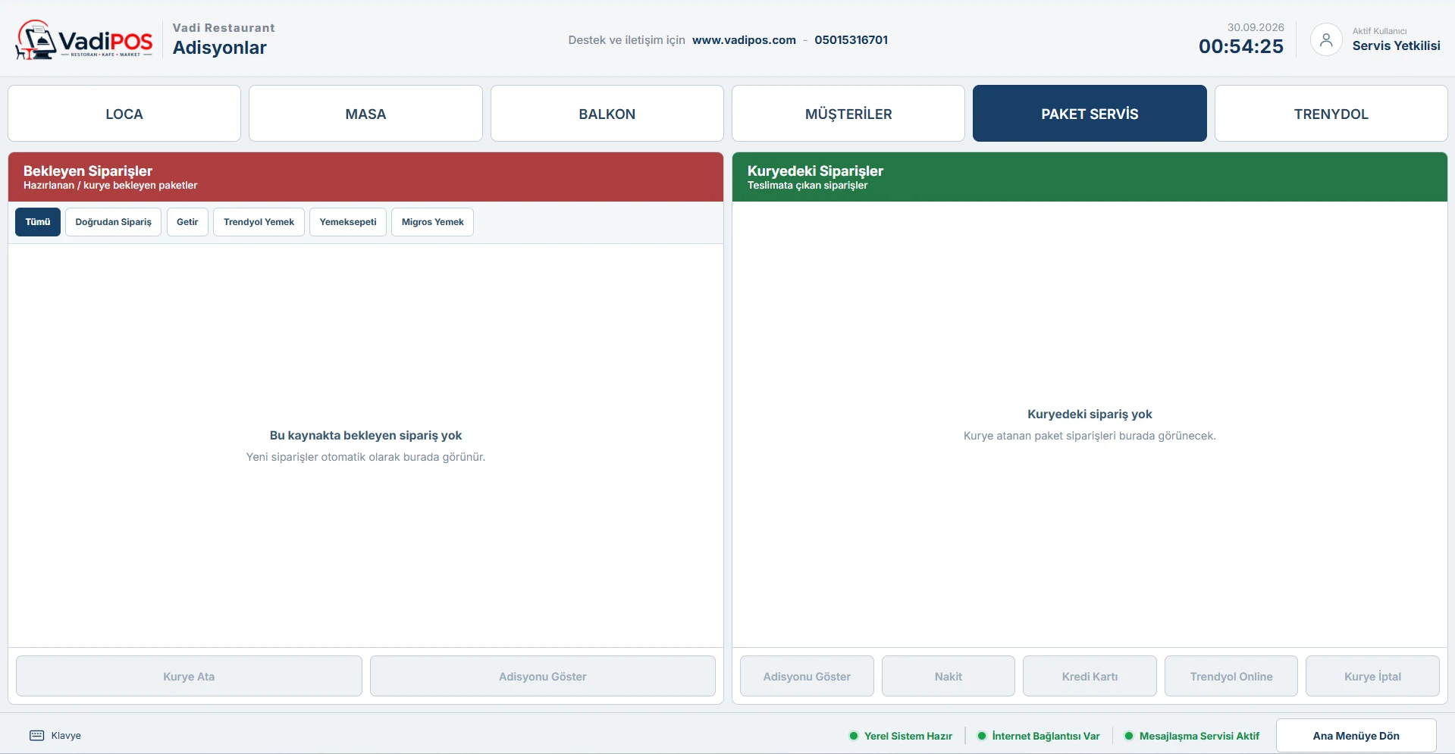Click 'Bu kaynakta bekleyen sipariş yok' message
The height and width of the screenshot is (754, 1455).
click(365, 435)
